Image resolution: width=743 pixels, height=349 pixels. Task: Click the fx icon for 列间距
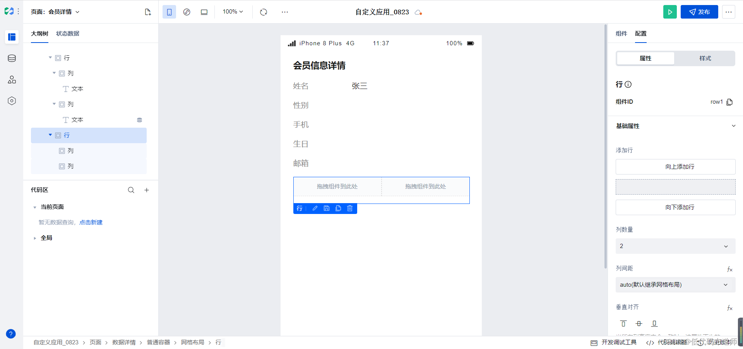730,269
